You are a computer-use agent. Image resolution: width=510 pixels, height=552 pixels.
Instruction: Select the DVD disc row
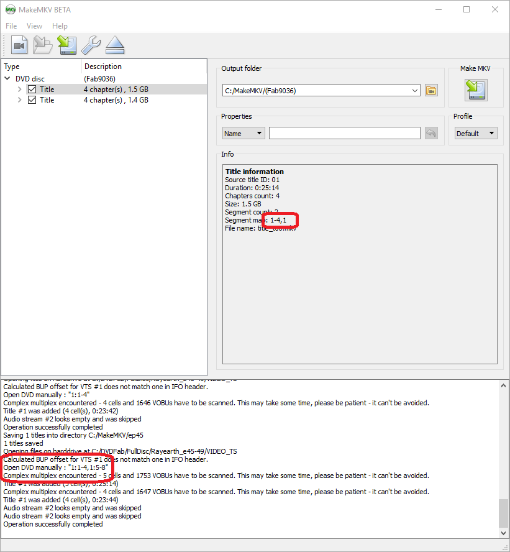coord(104,78)
